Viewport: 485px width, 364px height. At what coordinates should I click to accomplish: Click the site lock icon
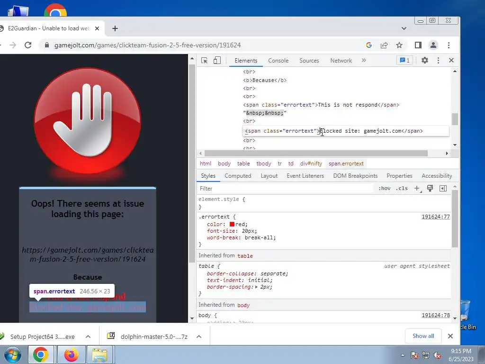(x=47, y=45)
